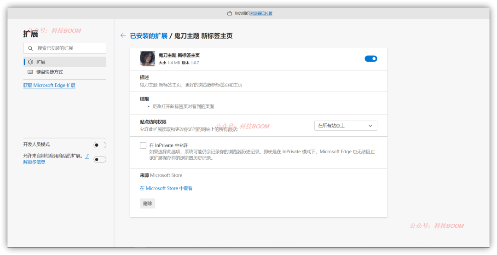497x255 pixels.
Task: Click the 来源 Microsoft Store text
Action: [161, 175]
